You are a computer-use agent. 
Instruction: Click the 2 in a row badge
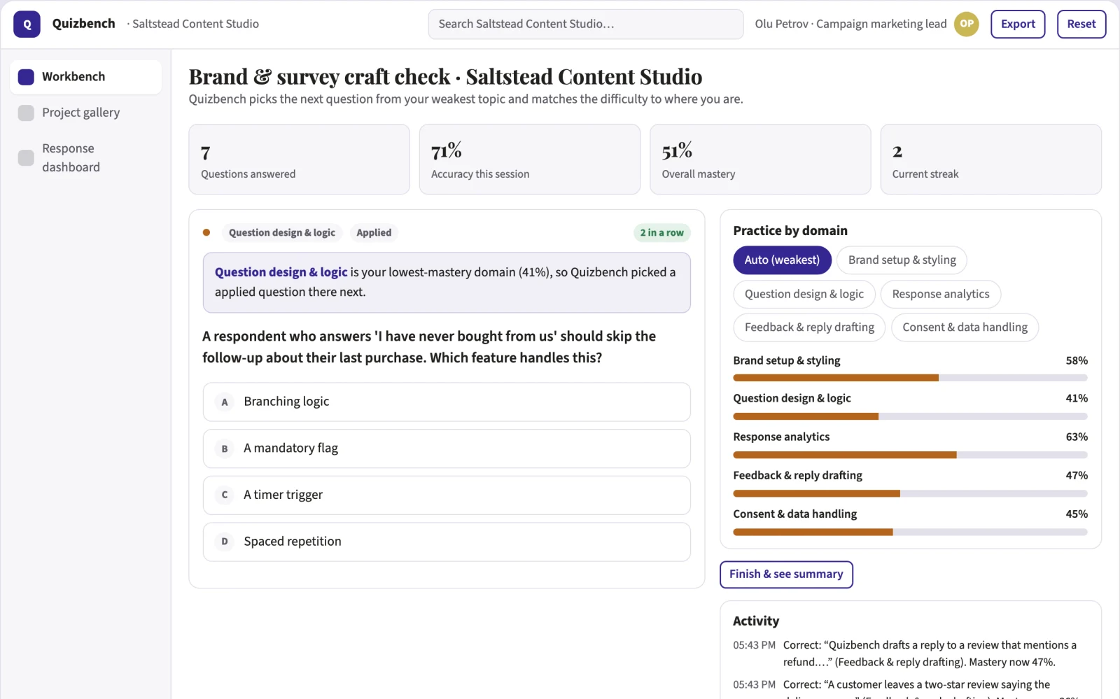661,233
